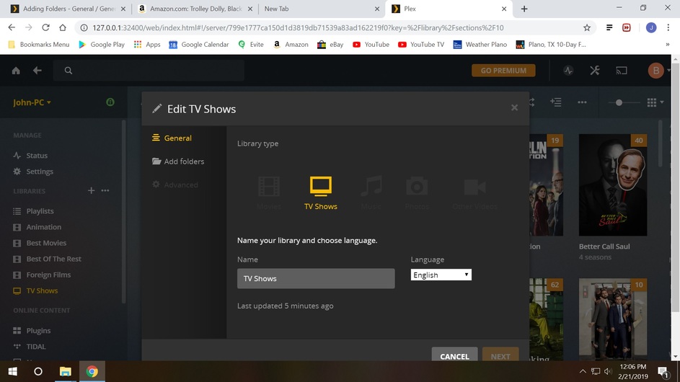Open the eBay bookmark
This screenshot has width=680, height=382.
click(330, 44)
